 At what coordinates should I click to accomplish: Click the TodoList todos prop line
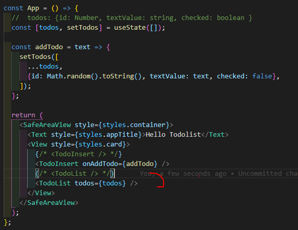(x=87, y=183)
